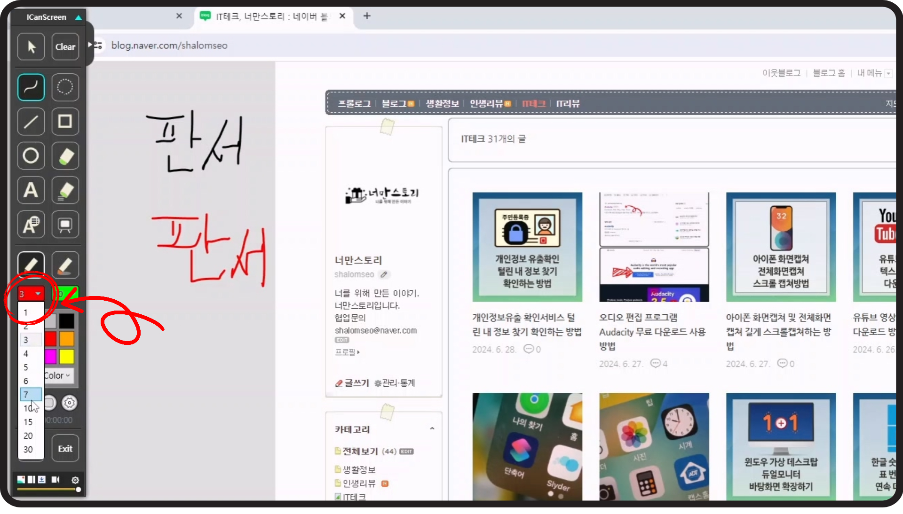Edit nickname with pencil icon beside shalomseo
The width and height of the screenshot is (903, 514).
point(384,274)
